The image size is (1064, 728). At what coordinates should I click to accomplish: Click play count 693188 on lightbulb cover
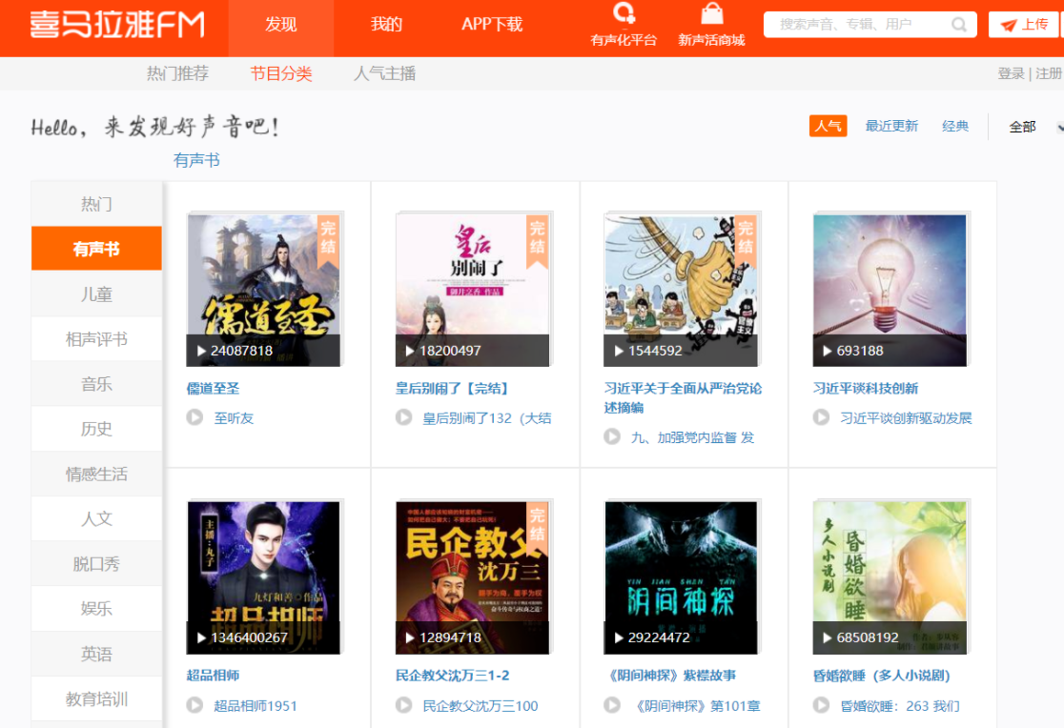tap(853, 351)
